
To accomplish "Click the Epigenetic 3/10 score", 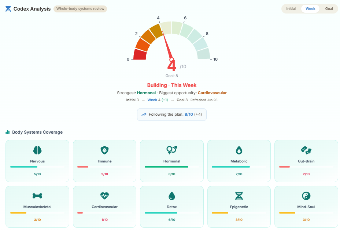I will pos(239,220).
